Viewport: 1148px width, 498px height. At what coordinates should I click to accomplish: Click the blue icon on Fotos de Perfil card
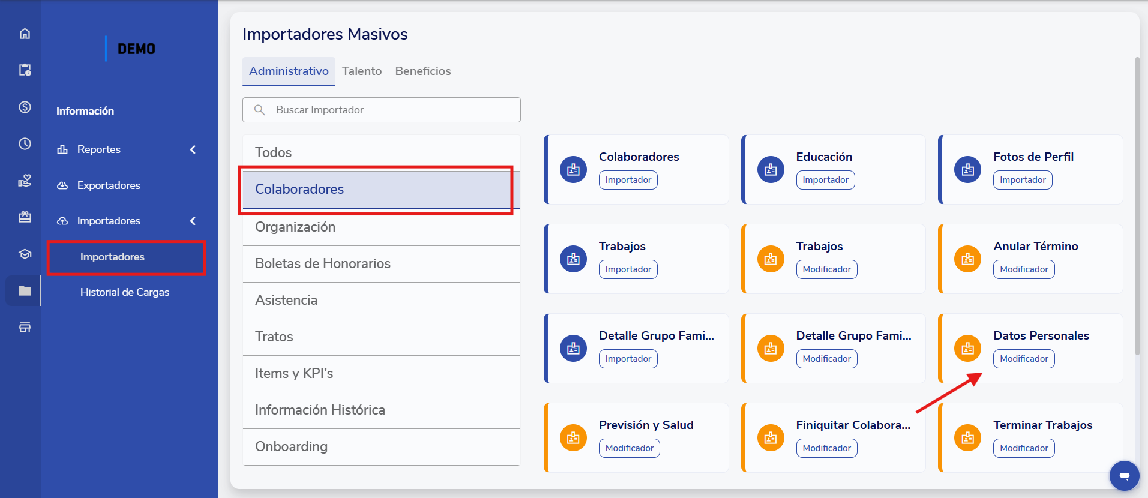tap(967, 170)
